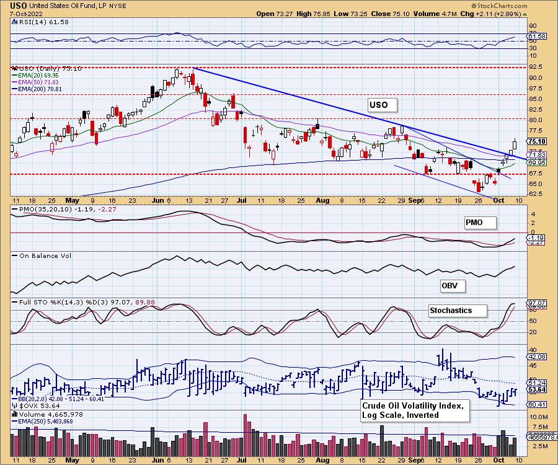Click the 7-Oct-2022 date label
This screenshot has height=465, width=558.
pyautogui.click(x=26, y=14)
